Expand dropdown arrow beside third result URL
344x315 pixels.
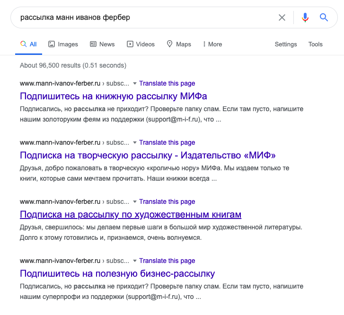pyautogui.click(x=135, y=201)
